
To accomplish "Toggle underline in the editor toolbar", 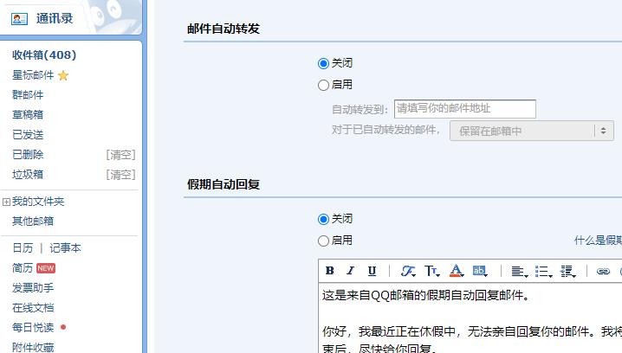I will (x=372, y=271).
